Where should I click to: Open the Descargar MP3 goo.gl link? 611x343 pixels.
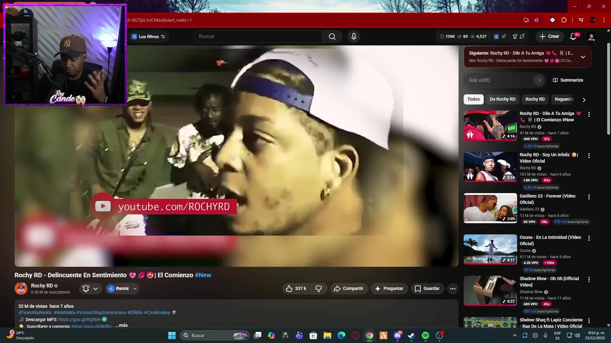[80, 320]
